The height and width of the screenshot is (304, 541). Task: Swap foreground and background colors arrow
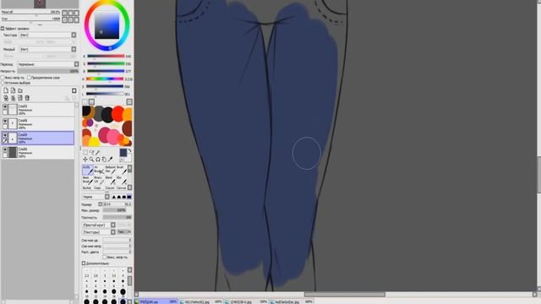129,151
